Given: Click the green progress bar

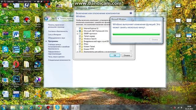Looking at the screenshot, I should click(x=136, y=34).
